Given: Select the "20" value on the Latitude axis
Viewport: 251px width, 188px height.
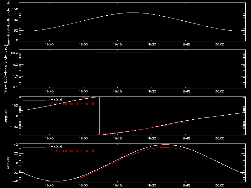Looking at the screenshot, I should [x=16, y=154].
